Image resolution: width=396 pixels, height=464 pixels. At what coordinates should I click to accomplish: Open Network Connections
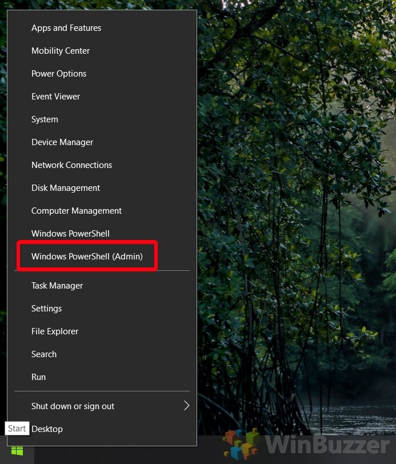(x=102, y=165)
